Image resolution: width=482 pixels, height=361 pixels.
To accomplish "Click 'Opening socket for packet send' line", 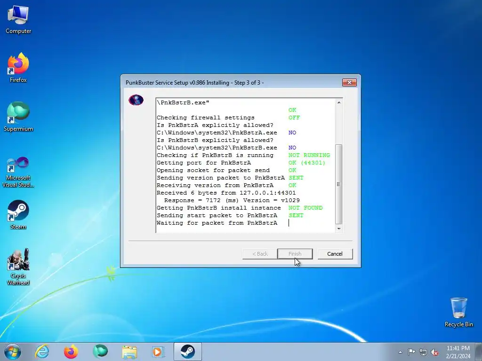I will click(213, 170).
